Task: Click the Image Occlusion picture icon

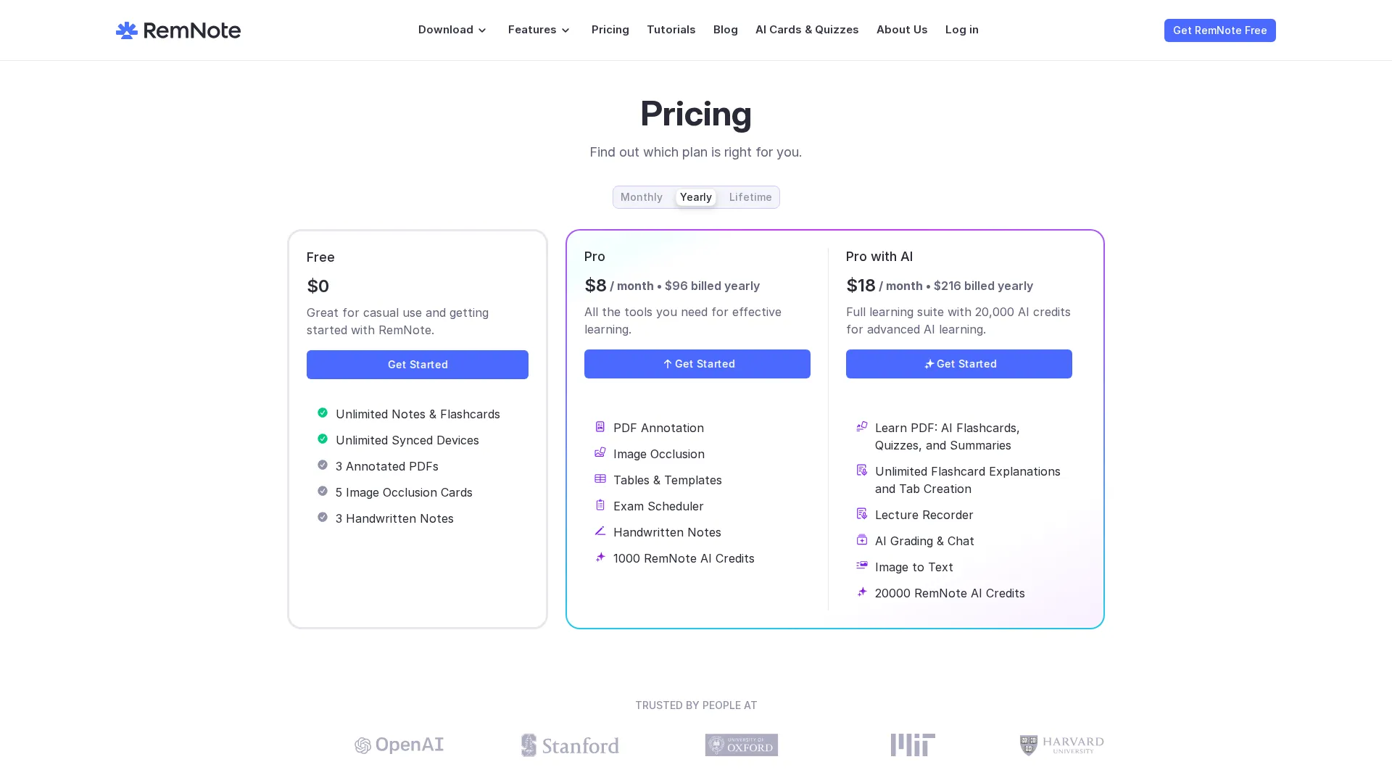Action: (600, 452)
